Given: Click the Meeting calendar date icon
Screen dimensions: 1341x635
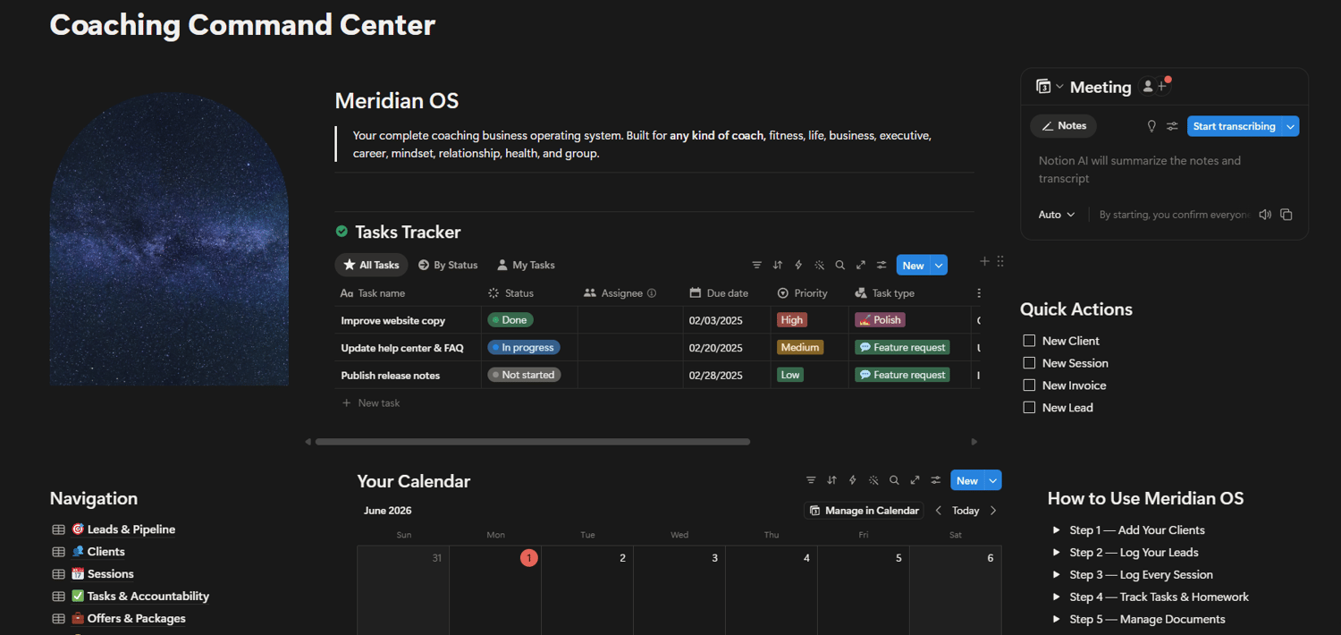Looking at the screenshot, I should (x=1043, y=87).
